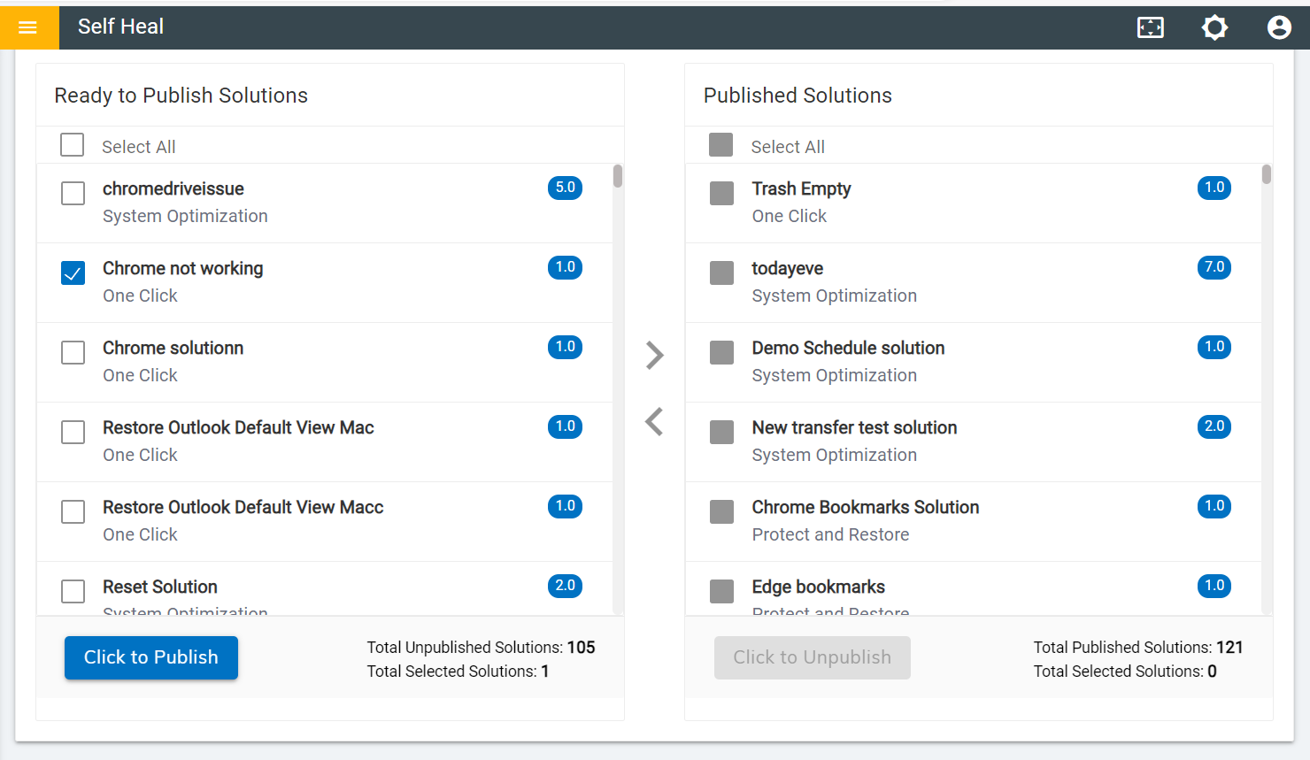Click the Published Solutions list scrollbar

(1267, 174)
